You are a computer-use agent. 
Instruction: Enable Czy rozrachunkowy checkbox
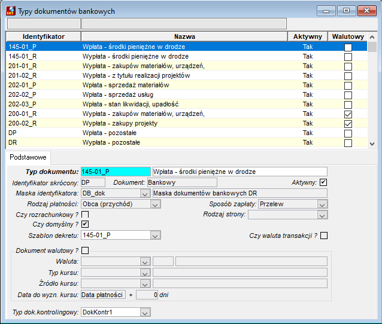85,215
